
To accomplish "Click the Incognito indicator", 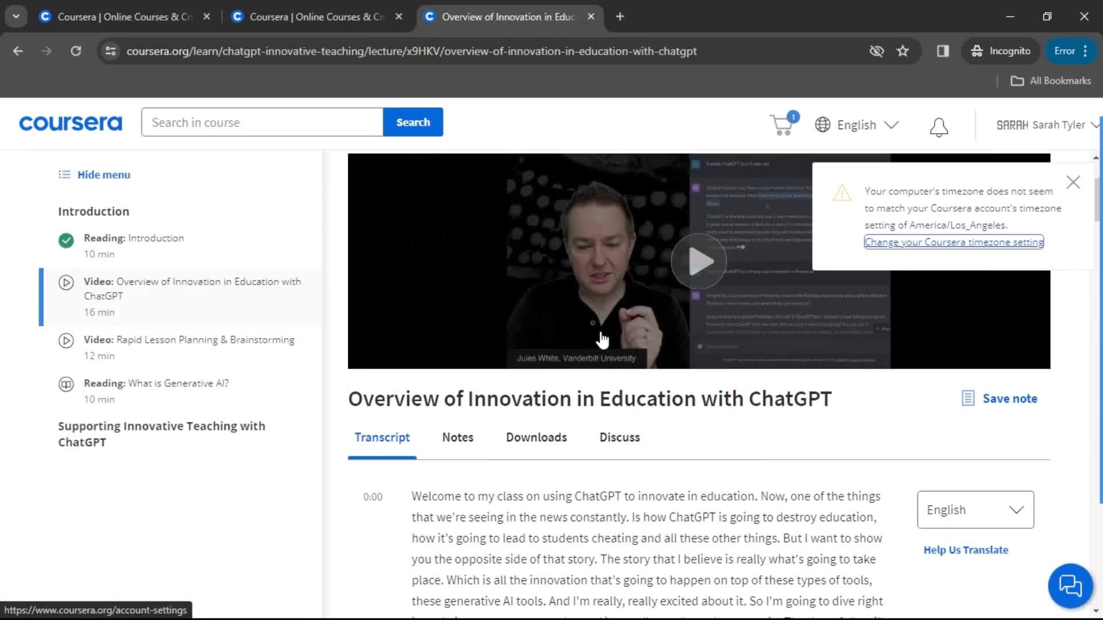I will pos(1001,51).
